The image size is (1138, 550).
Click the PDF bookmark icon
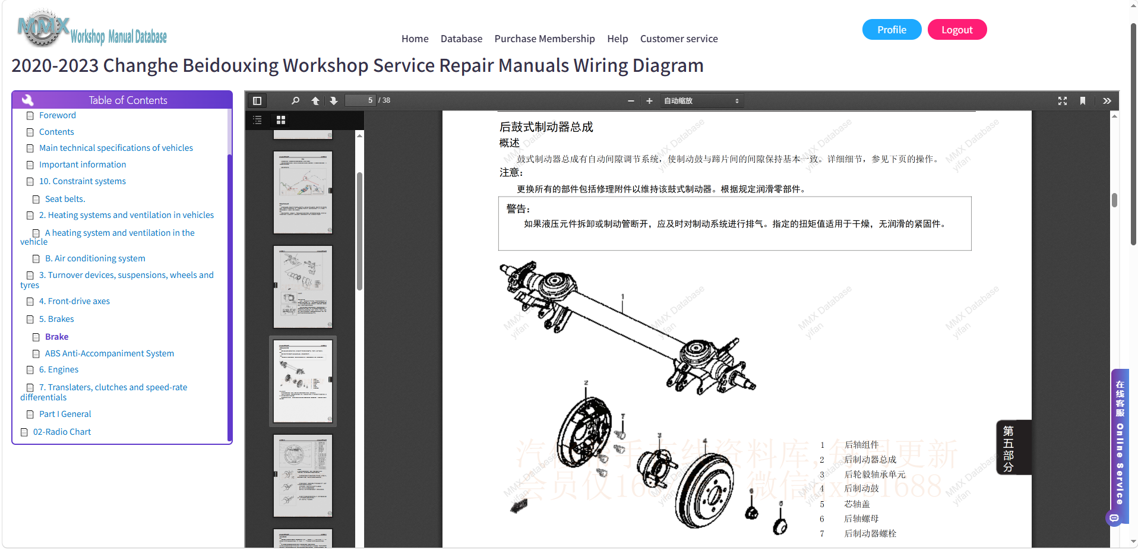(x=1083, y=101)
